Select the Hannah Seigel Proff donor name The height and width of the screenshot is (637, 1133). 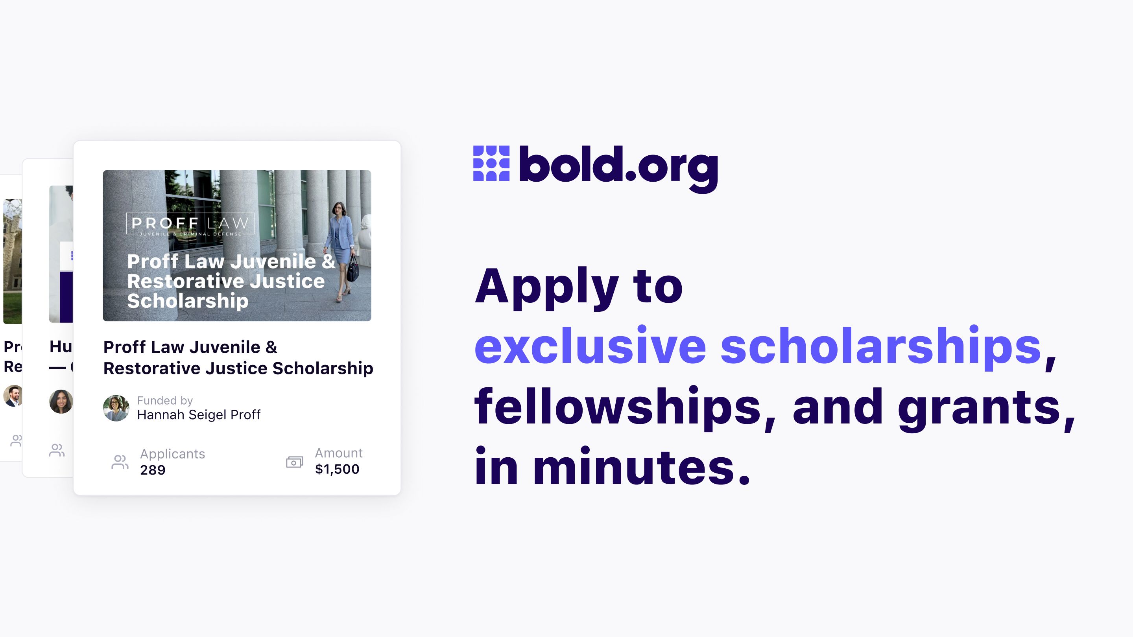pos(198,414)
